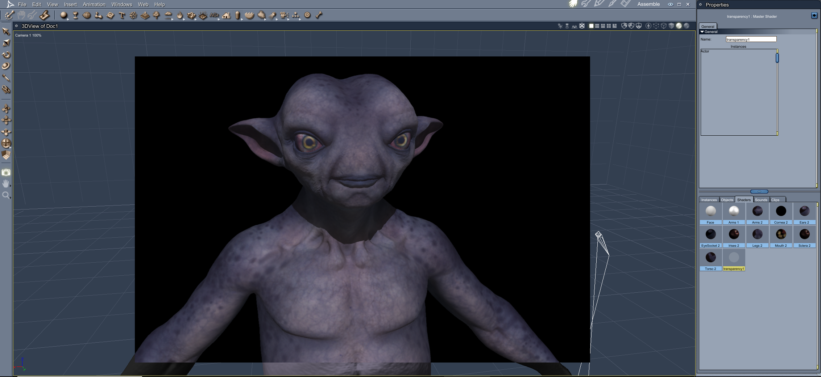
Task: Collapse the General section triangle
Action: tap(702, 32)
